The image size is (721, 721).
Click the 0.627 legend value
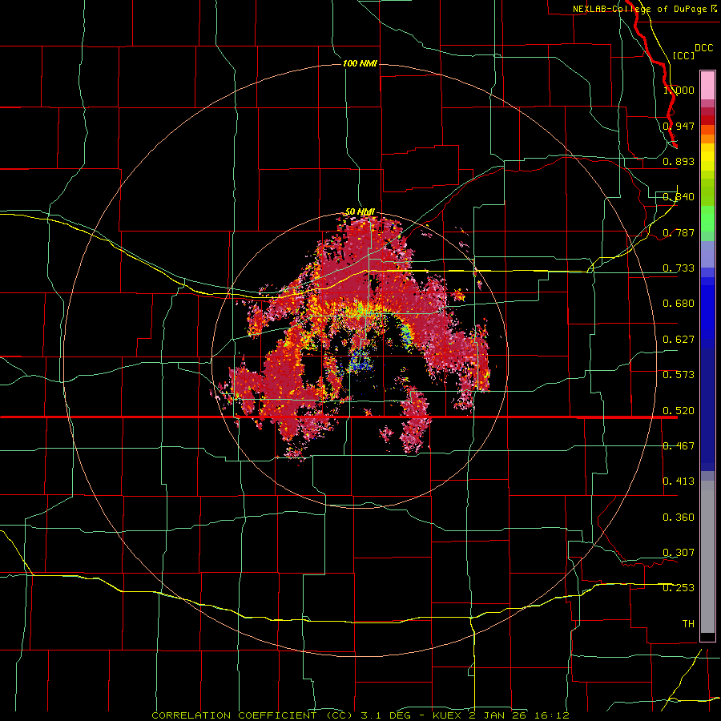click(x=679, y=340)
